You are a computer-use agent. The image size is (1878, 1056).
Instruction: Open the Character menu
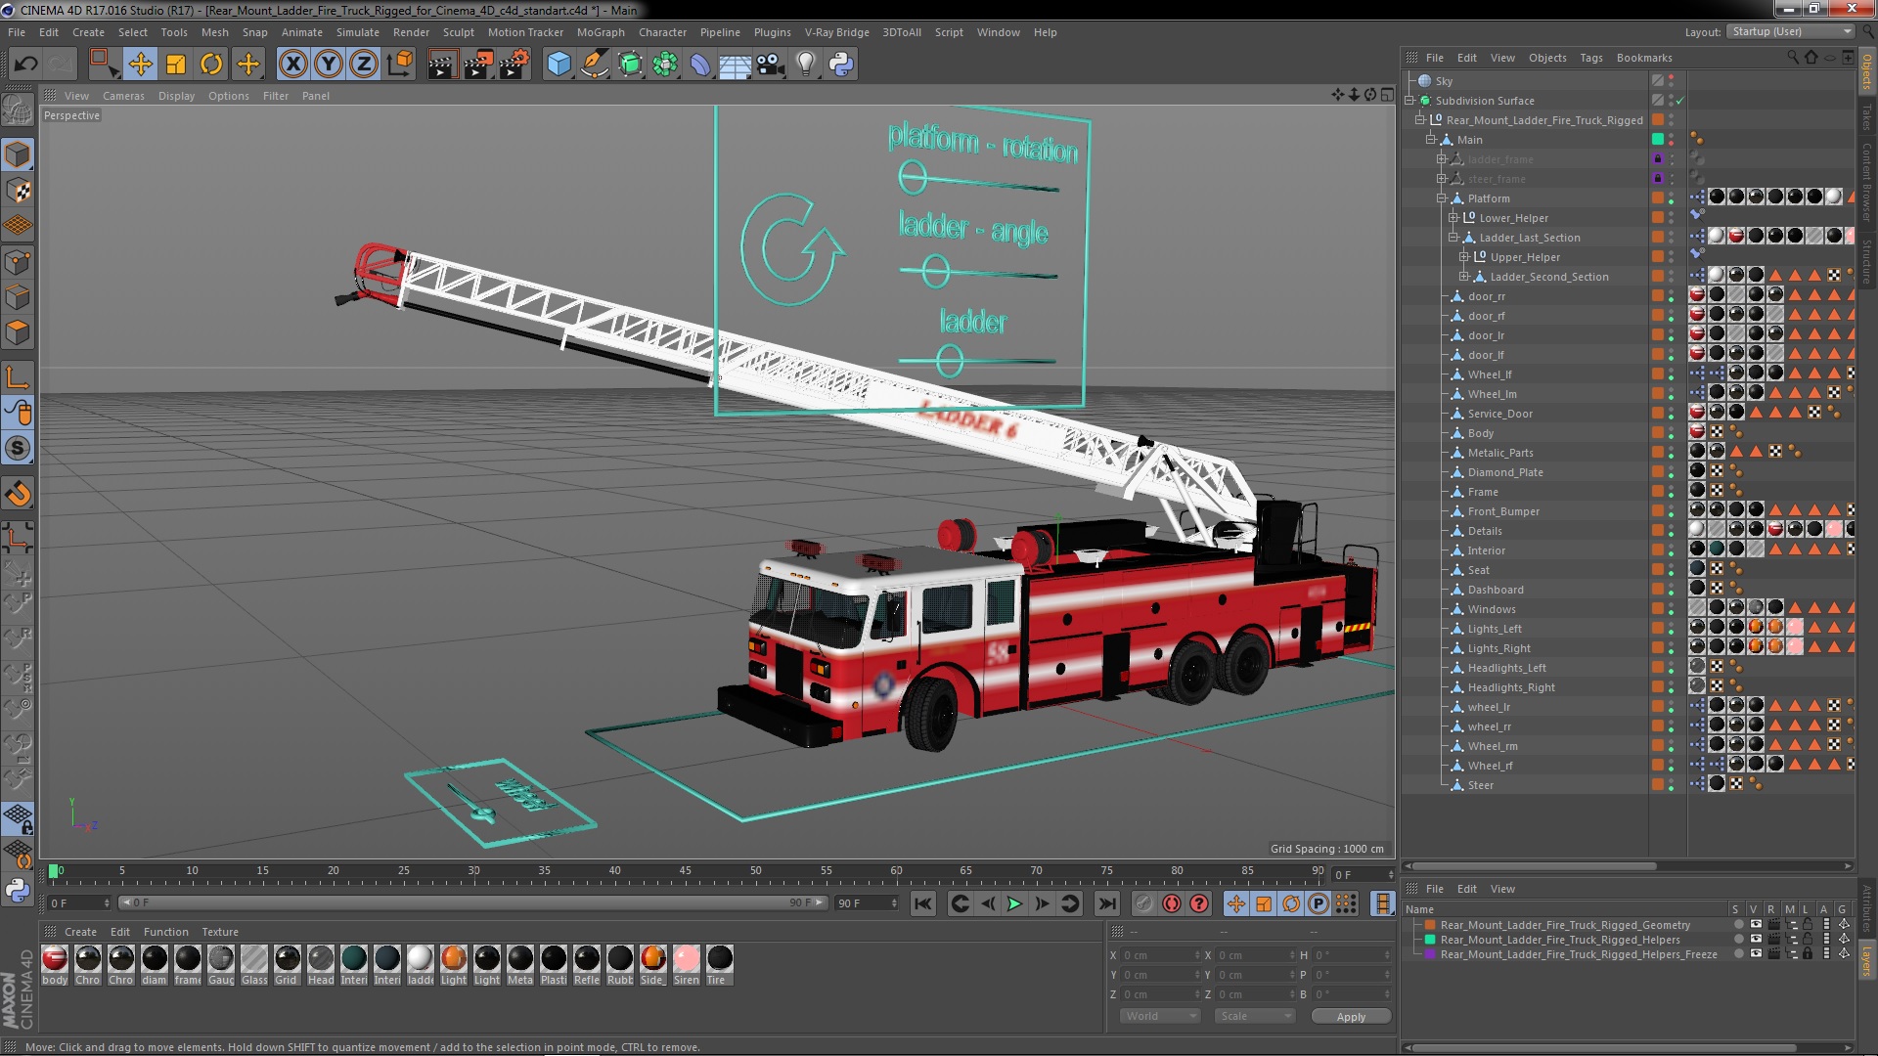click(662, 32)
